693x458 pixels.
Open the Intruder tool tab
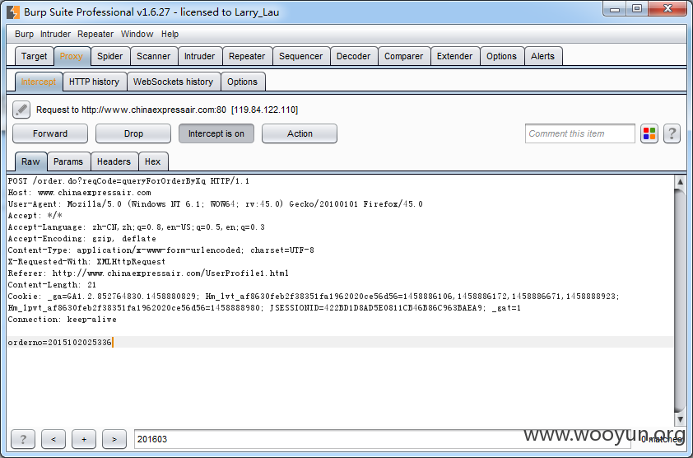199,56
